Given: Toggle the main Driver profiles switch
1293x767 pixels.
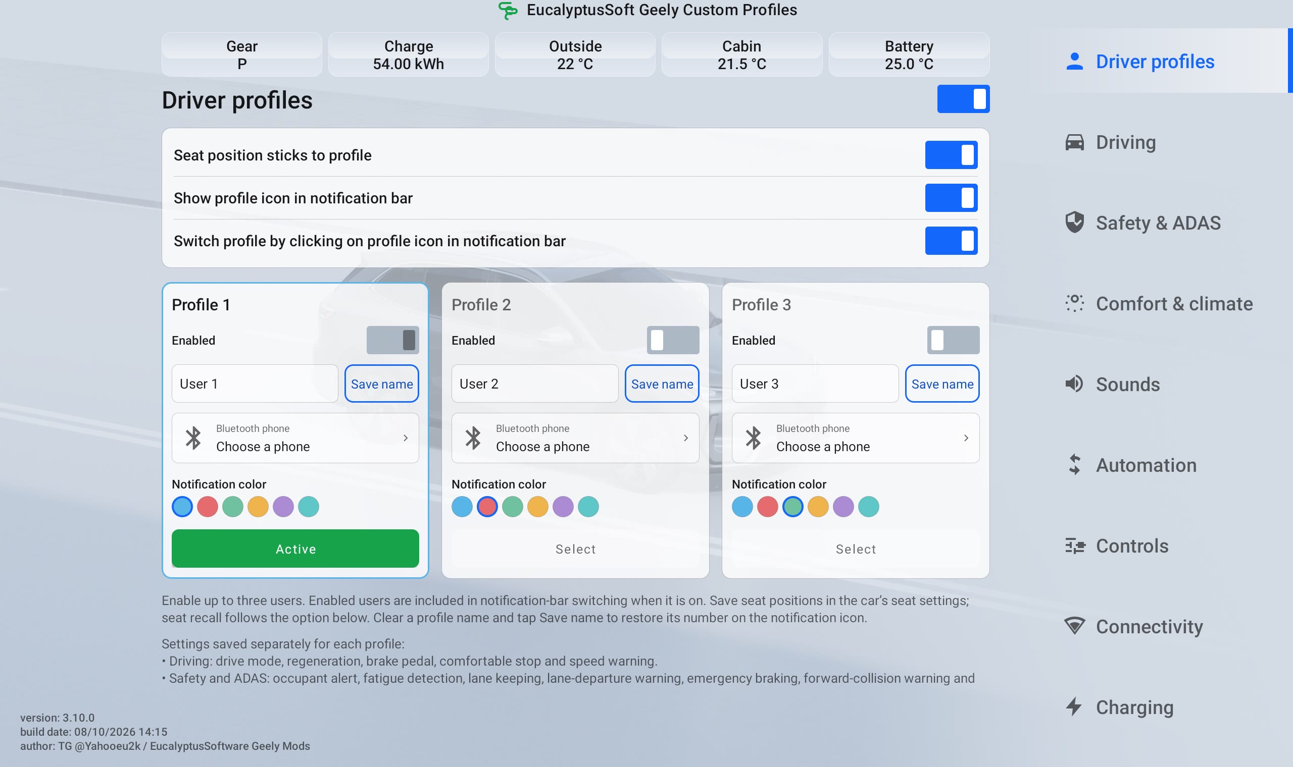Looking at the screenshot, I should coord(963,99).
